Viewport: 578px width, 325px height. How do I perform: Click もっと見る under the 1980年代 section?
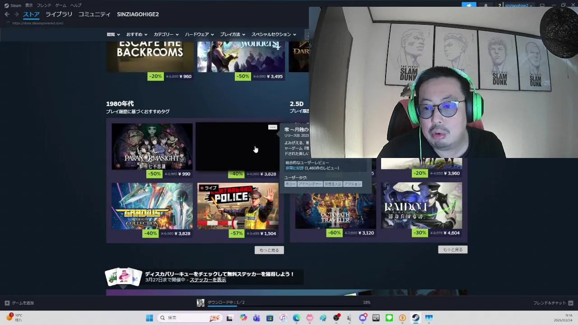(x=269, y=250)
